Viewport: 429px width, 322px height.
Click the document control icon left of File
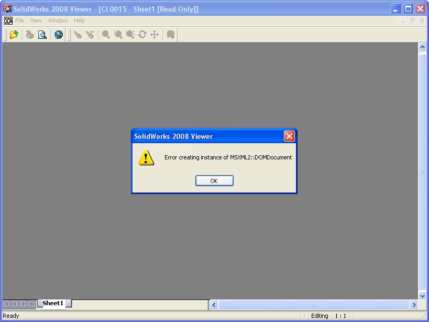coord(8,20)
